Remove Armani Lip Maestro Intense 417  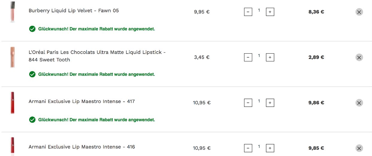click(359, 103)
